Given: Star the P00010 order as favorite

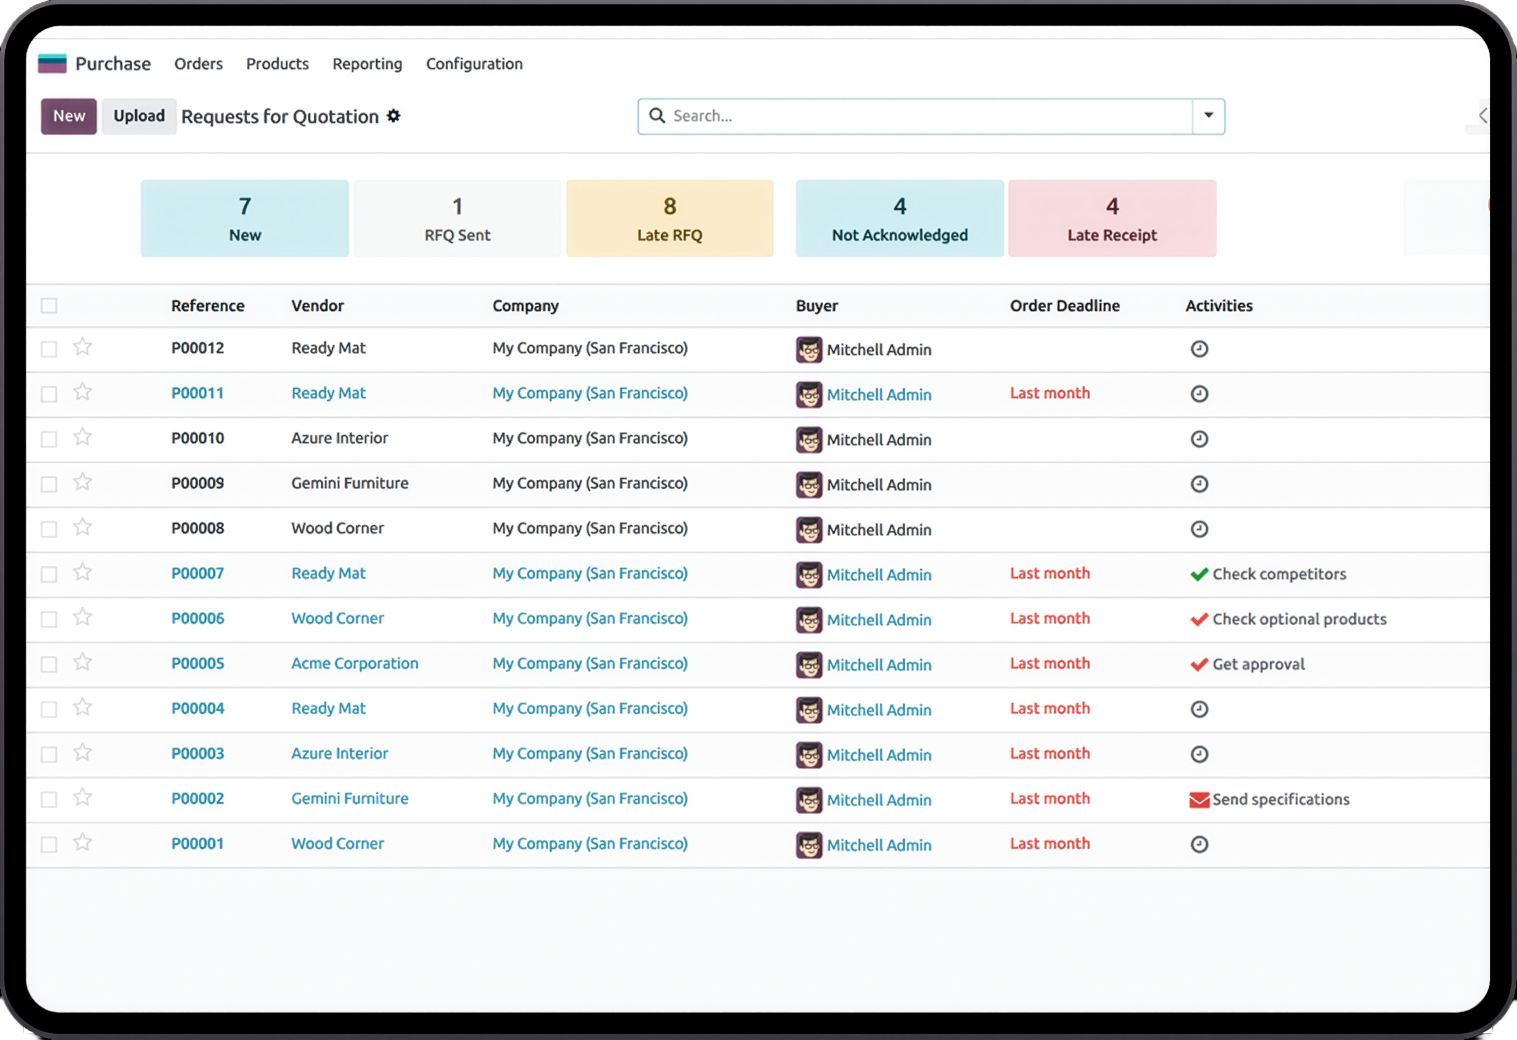Looking at the screenshot, I should tap(82, 437).
